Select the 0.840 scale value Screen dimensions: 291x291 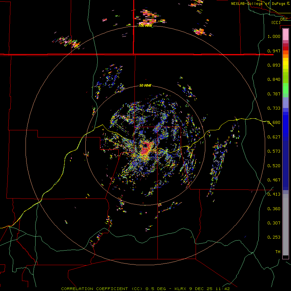(274, 80)
